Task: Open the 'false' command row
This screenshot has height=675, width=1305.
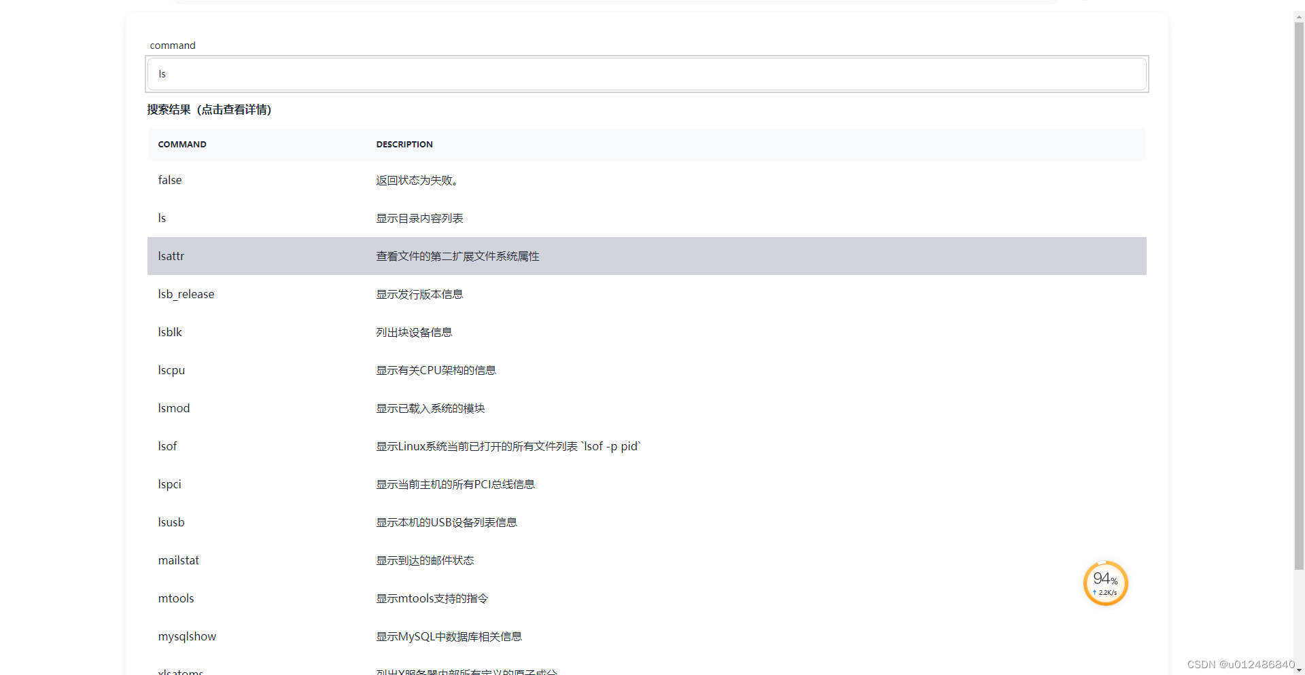Action: coord(647,180)
